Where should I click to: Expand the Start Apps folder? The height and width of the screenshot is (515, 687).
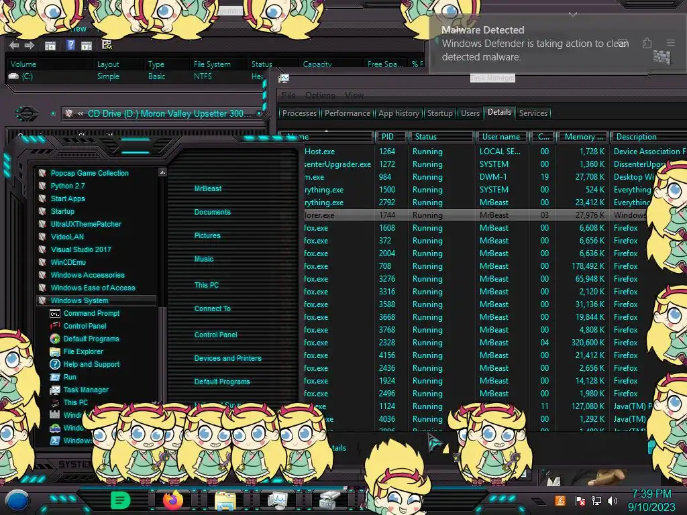pos(68,198)
